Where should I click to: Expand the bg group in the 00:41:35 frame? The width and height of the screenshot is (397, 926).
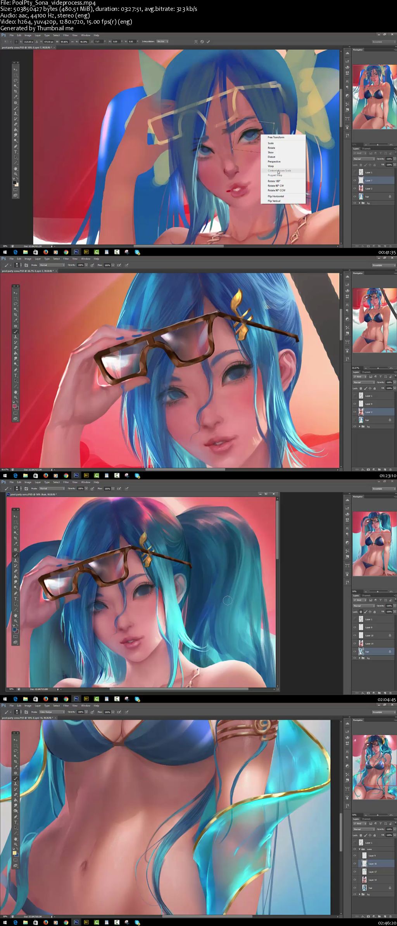pos(359,203)
